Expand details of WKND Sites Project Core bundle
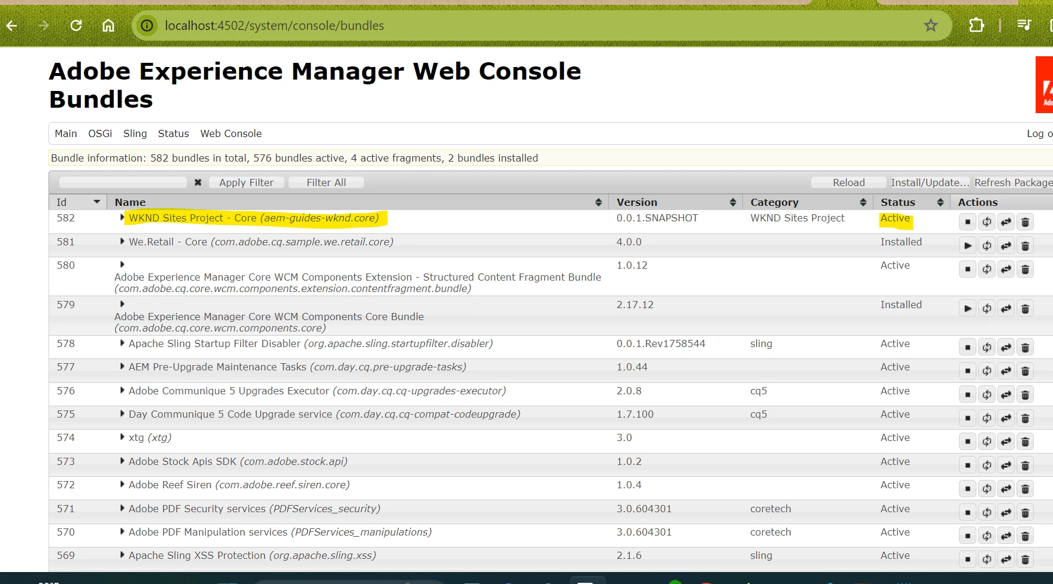Screen dimensions: 1053x584 coord(122,217)
